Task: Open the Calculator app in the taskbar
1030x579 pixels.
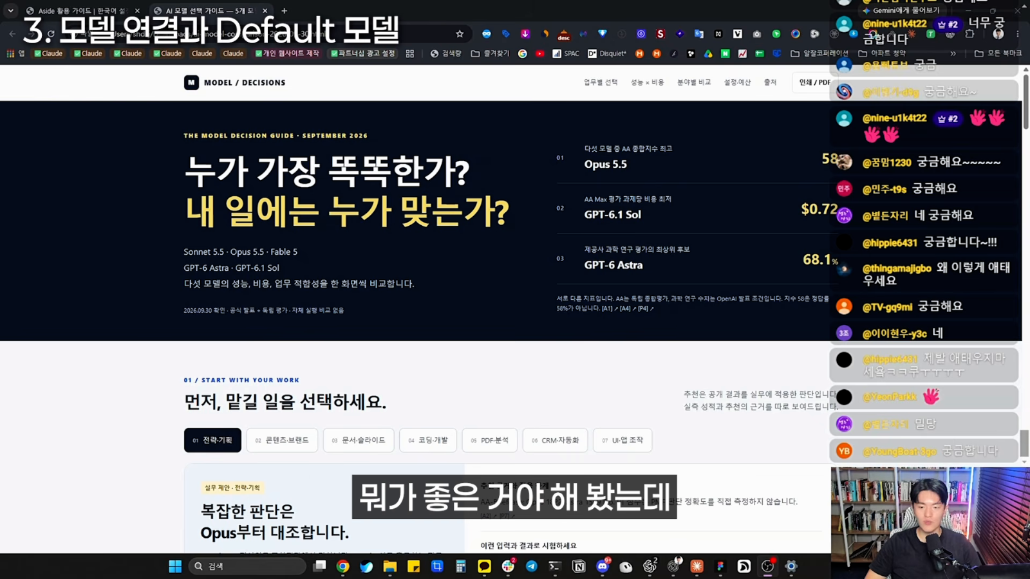Action: (461, 566)
